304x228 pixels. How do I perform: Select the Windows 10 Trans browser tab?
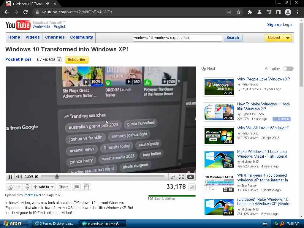coord(31,4)
